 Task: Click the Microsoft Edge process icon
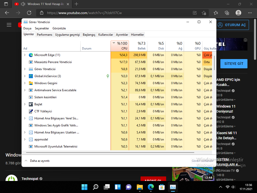[31, 55]
